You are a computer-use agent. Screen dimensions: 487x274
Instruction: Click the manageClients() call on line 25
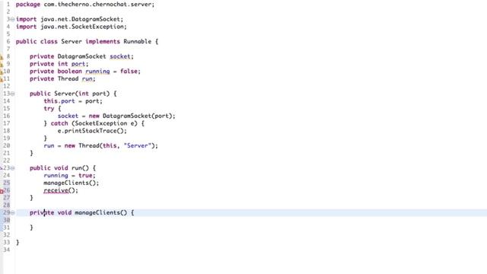click(x=69, y=183)
